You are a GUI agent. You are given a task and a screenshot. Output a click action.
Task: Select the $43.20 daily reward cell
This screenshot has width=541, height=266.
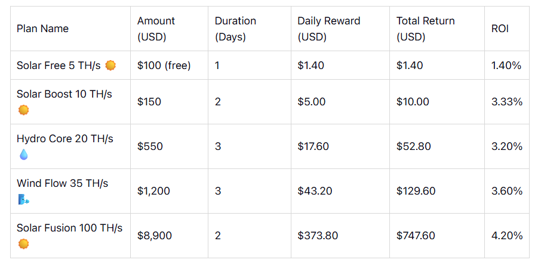click(315, 191)
